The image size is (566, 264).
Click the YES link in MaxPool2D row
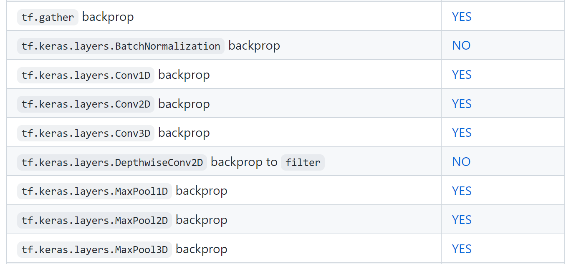(462, 220)
